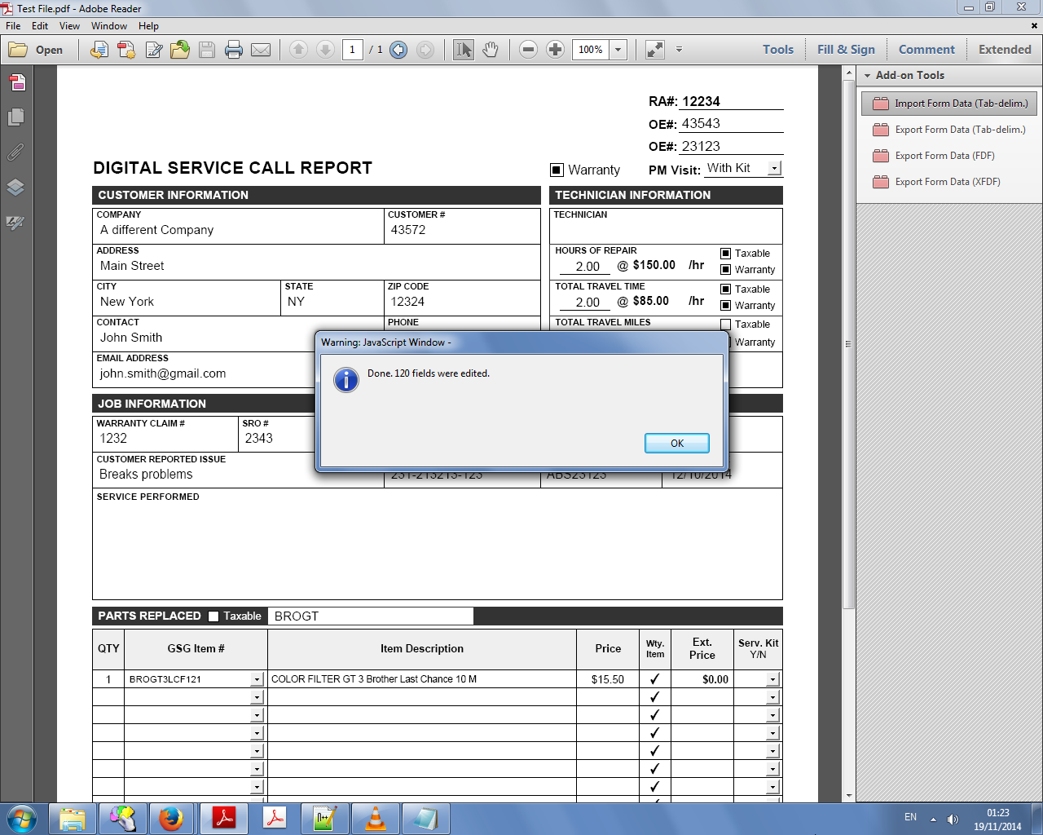
Task: Click the Share file green arrow folder icon
Action: [180, 50]
